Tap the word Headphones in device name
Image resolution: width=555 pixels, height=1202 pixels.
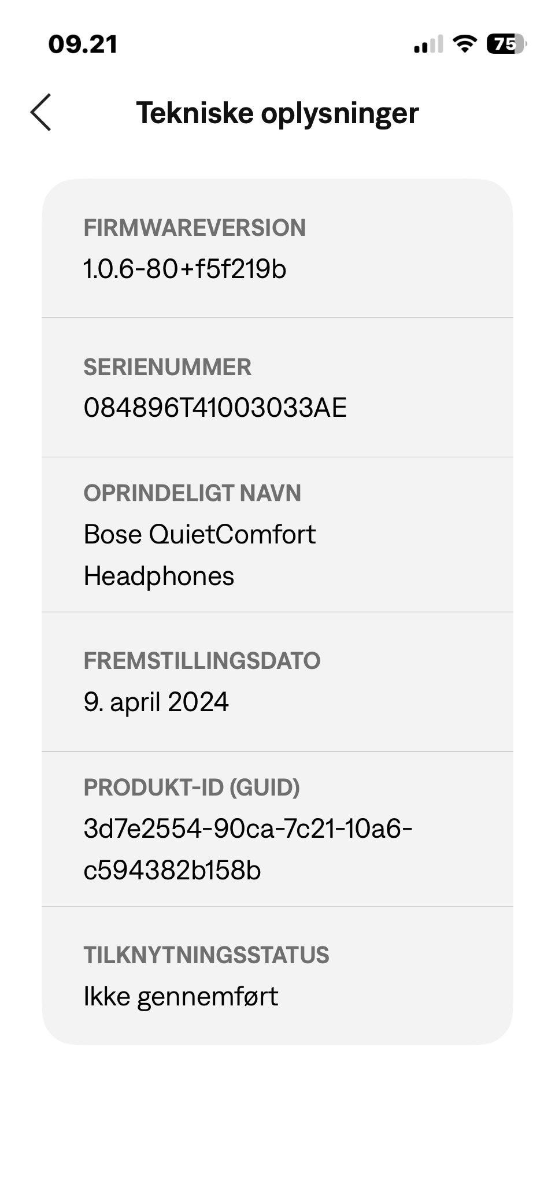click(x=159, y=576)
